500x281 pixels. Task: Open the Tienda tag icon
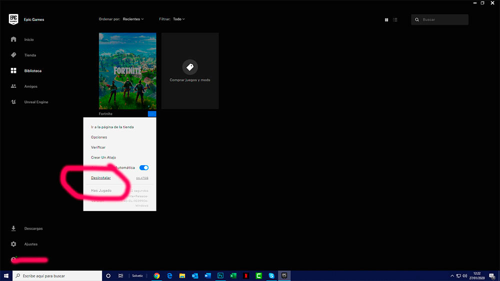pyautogui.click(x=13, y=55)
